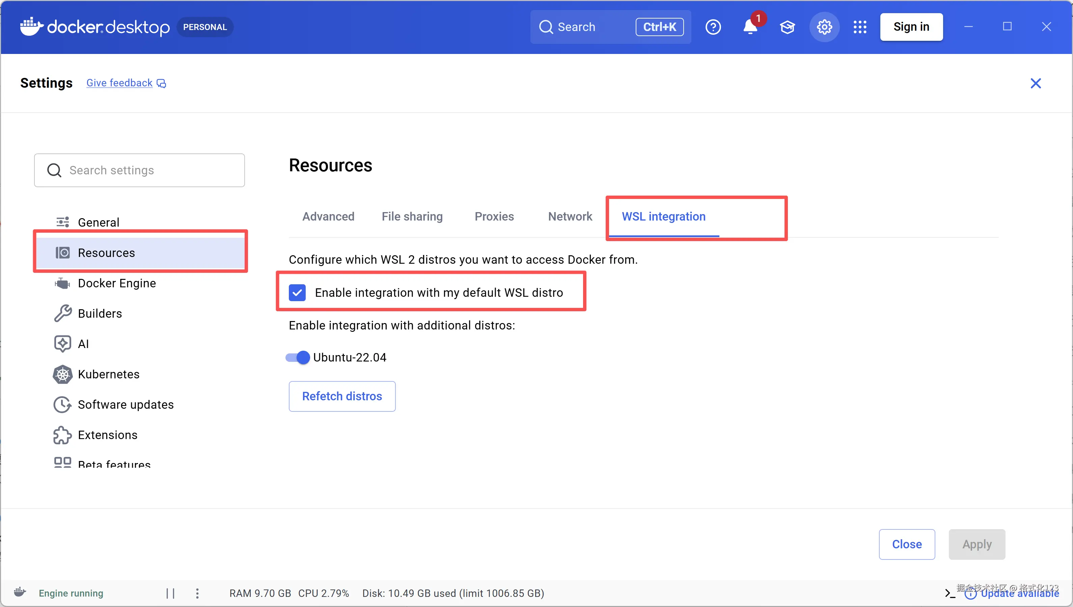This screenshot has height=607, width=1073.
Task: Click the Refetch distros button
Action: click(342, 396)
